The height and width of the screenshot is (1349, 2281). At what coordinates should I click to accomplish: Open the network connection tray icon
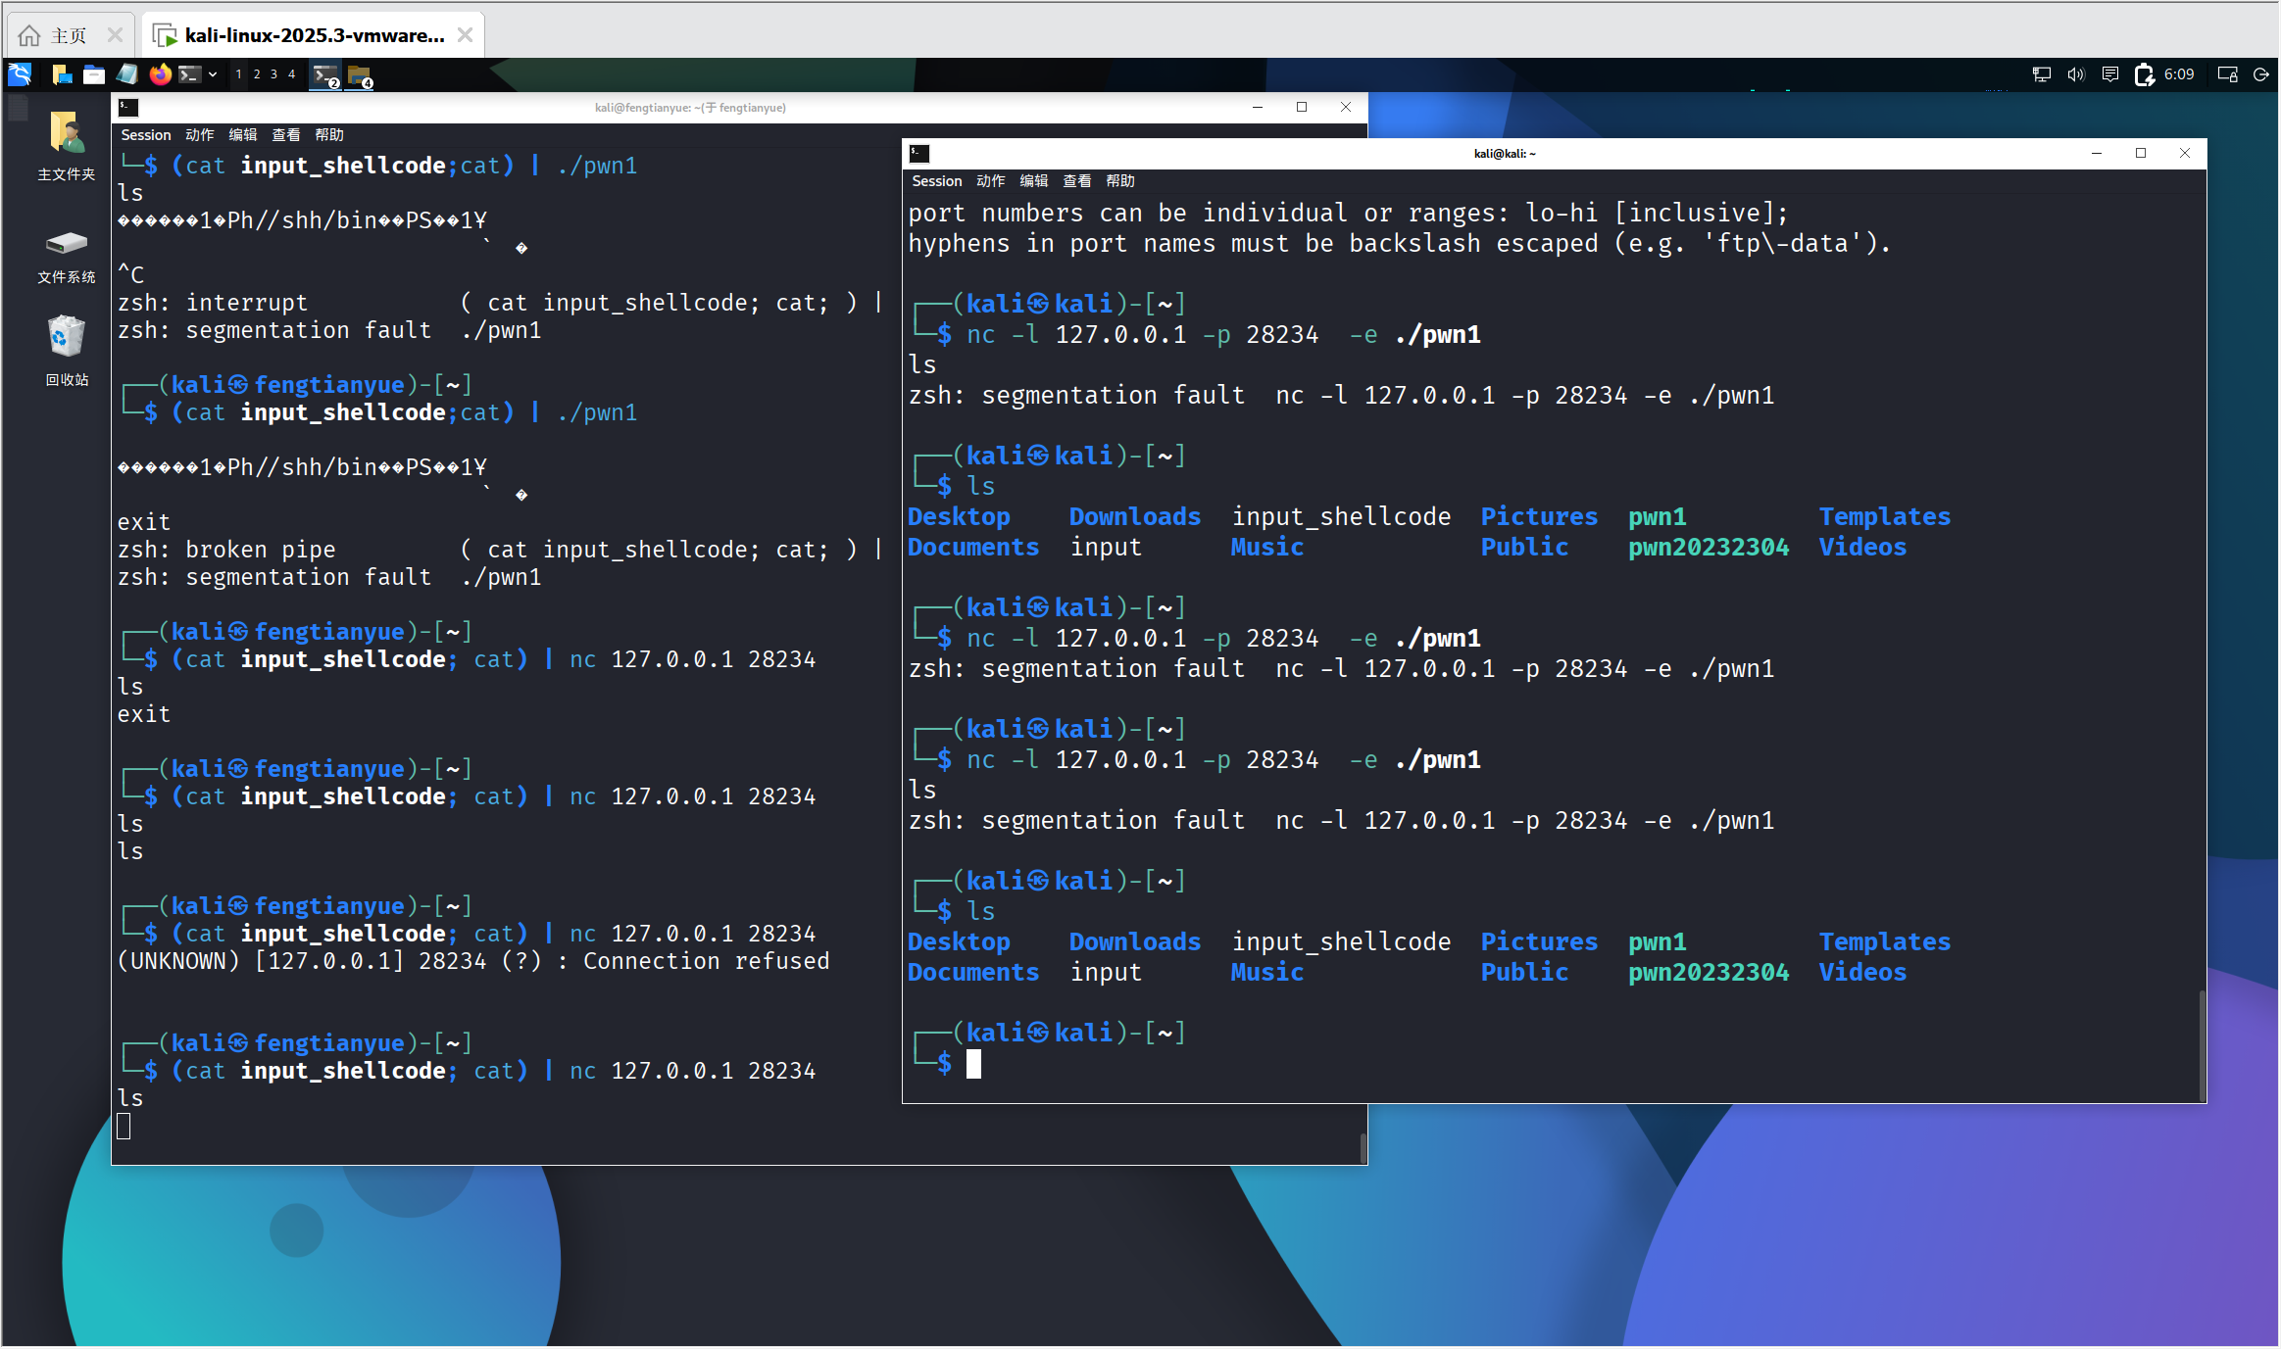click(2041, 74)
